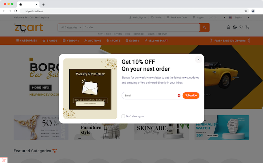Open the USD ($) currency dropdown

217,17
